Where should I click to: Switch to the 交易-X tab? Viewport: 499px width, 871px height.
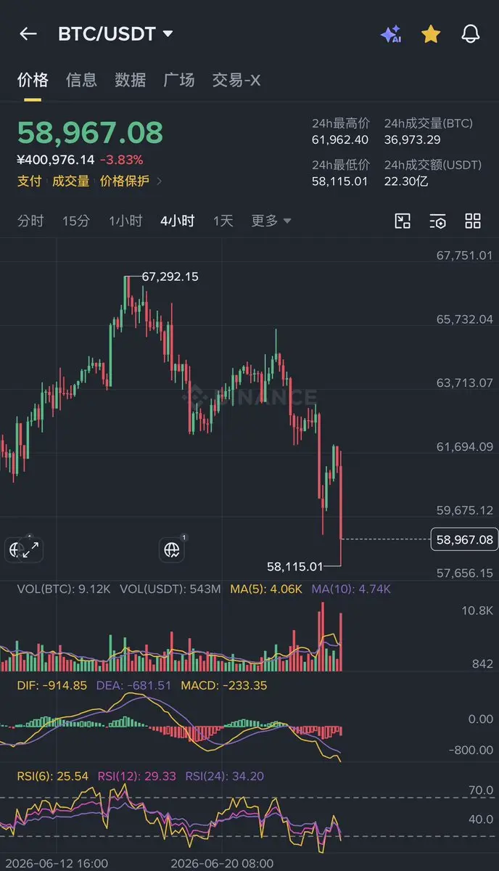pos(236,80)
